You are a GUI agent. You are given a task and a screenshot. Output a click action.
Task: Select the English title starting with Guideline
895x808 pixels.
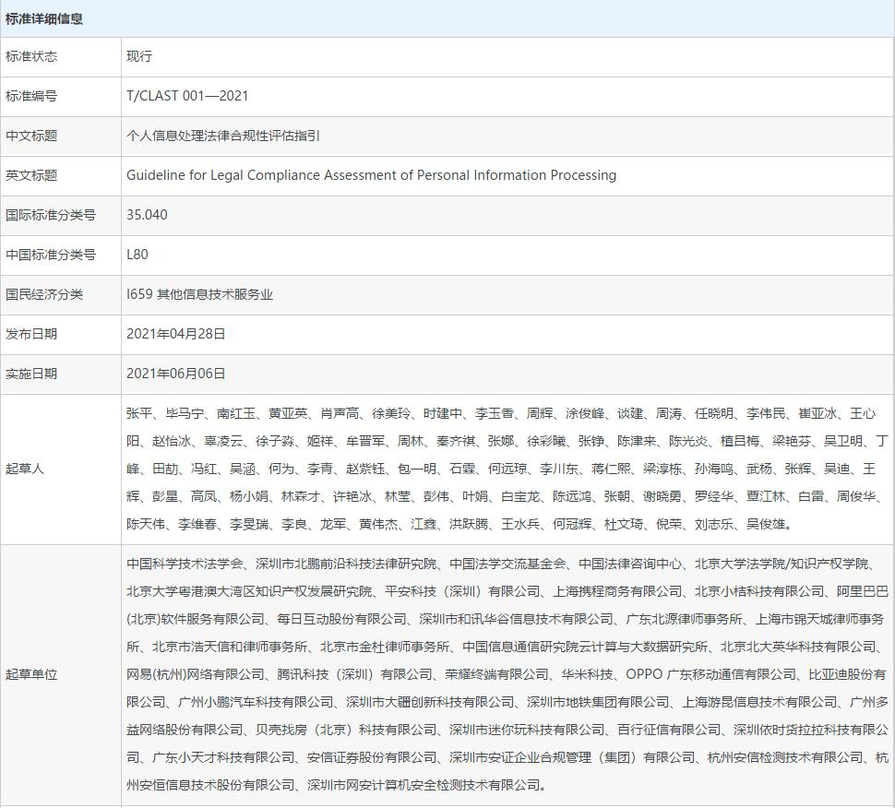[x=371, y=175]
